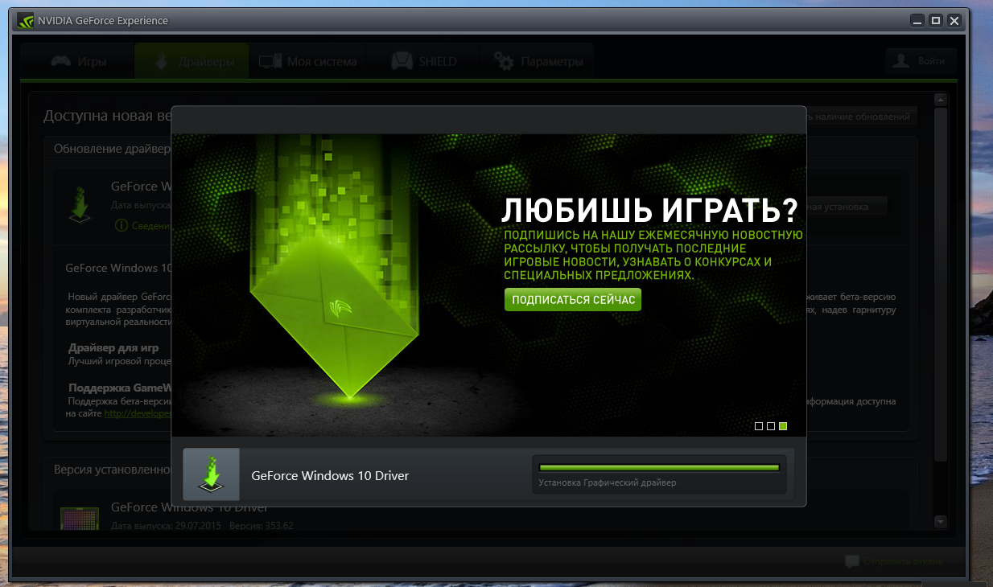Click the Отправить отзыв feedback link
Screen dimensions: 993x587
click(x=903, y=561)
